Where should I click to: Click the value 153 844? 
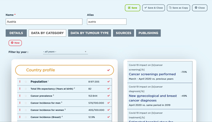pos(93,96)
